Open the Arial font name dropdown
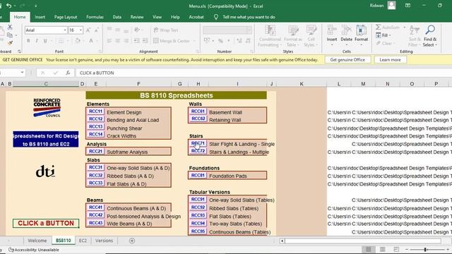Screen dimensions: 452x254 (65, 30)
